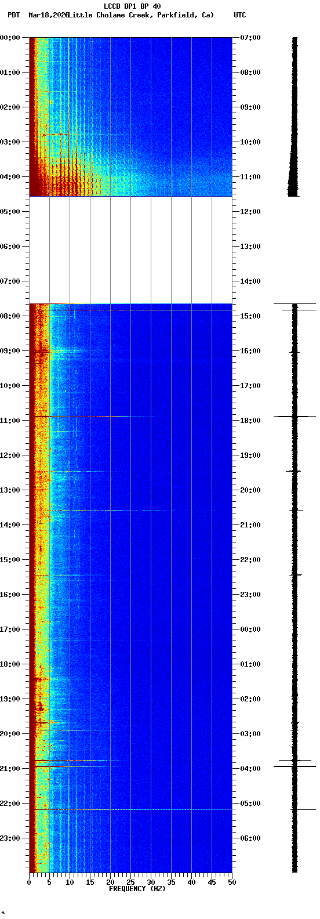
Task: Click frequency axis tick label "20"
Action: 110,882
